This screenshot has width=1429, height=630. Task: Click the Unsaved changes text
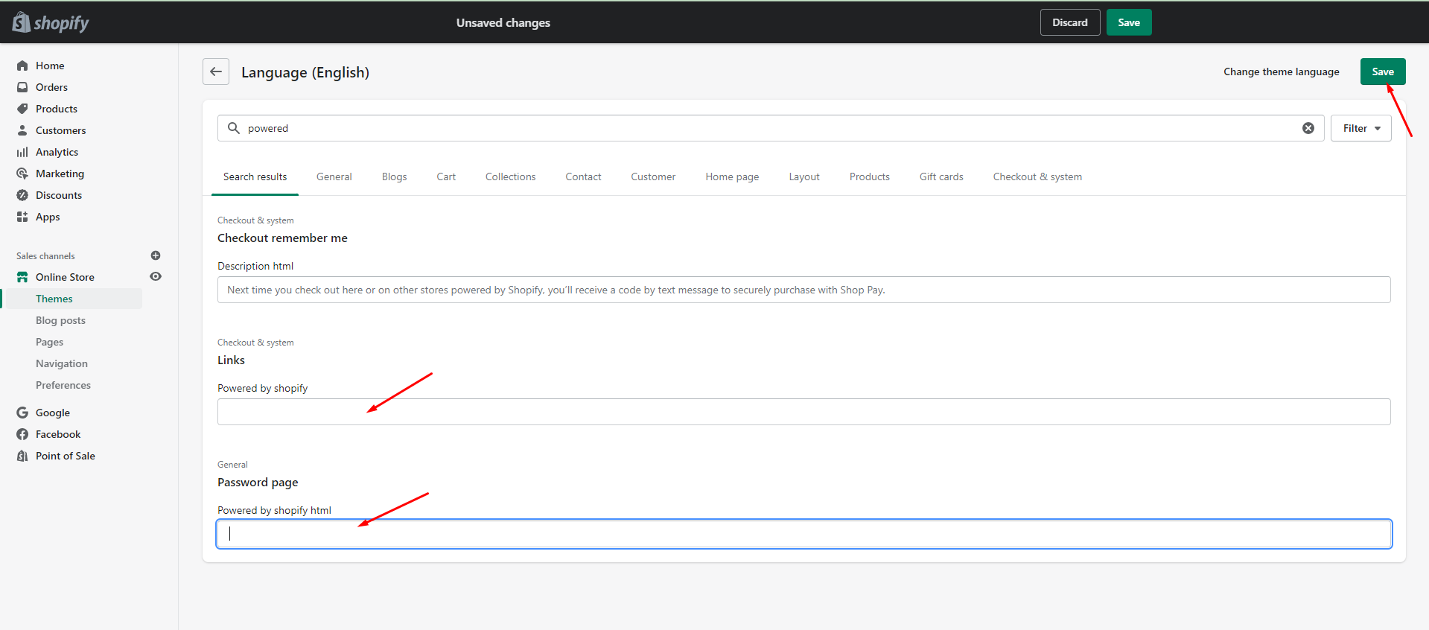(x=503, y=22)
